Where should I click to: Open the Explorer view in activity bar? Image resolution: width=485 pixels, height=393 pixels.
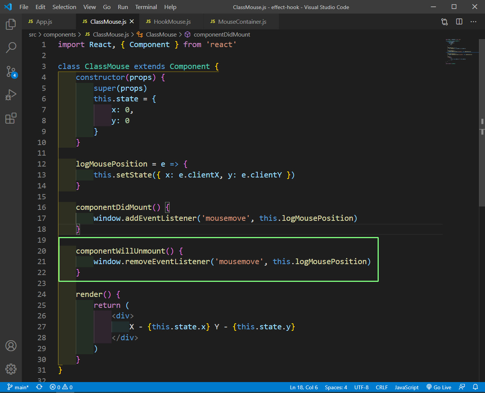(11, 24)
